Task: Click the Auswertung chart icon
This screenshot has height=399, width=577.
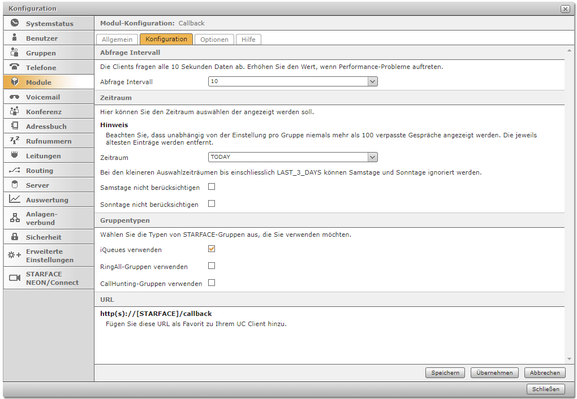Action: click(x=15, y=199)
